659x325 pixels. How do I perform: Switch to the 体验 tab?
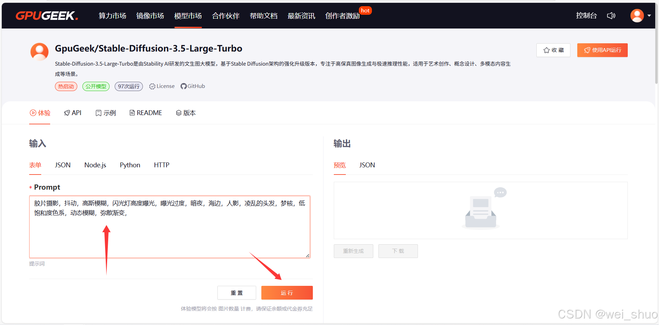click(40, 113)
